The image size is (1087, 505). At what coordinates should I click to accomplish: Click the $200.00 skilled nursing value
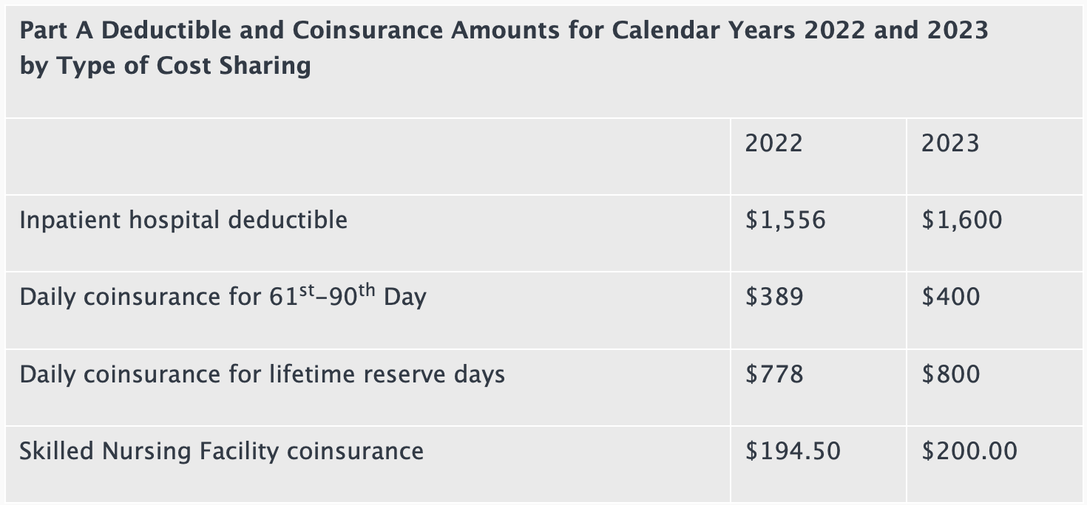tap(969, 451)
